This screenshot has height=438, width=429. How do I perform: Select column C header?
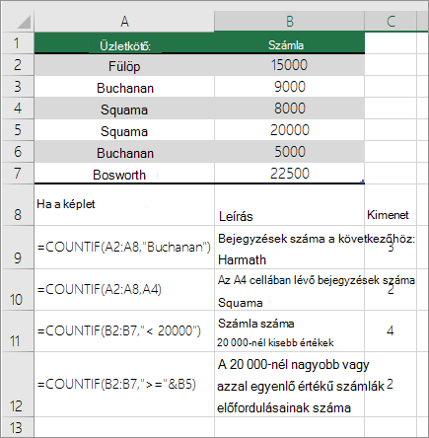(391, 22)
